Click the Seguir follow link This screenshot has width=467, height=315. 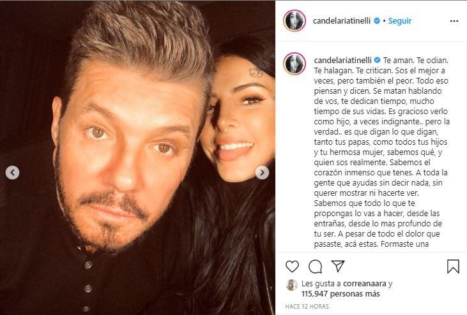pos(400,21)
